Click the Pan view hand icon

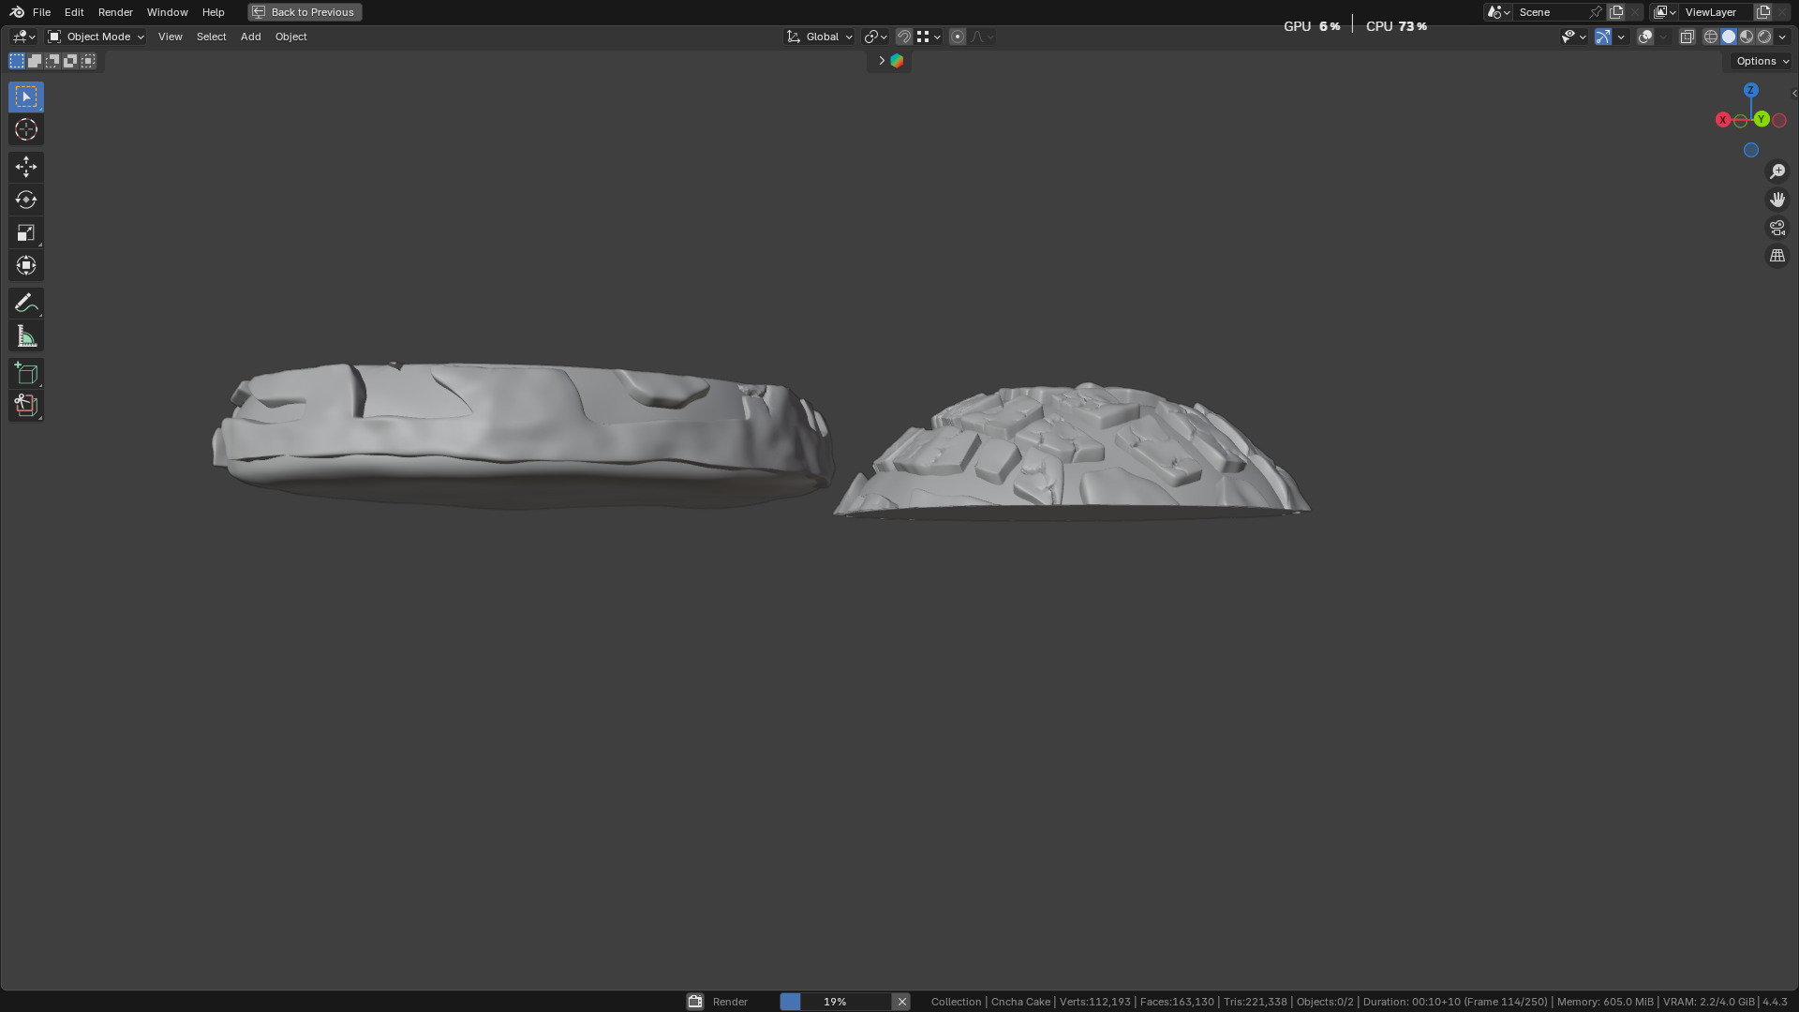tap(1777, 200)
